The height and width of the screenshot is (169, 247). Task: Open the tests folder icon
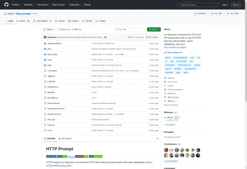45,65
